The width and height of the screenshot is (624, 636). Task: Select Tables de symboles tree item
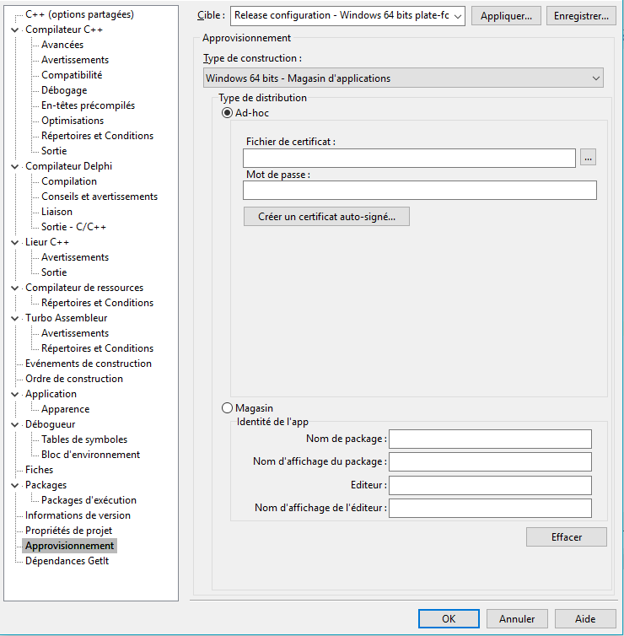pyautogui.click(x=84, y=439)
